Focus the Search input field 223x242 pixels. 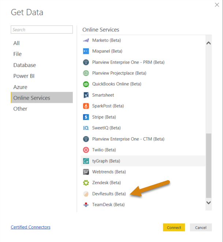tap(42, 30)
